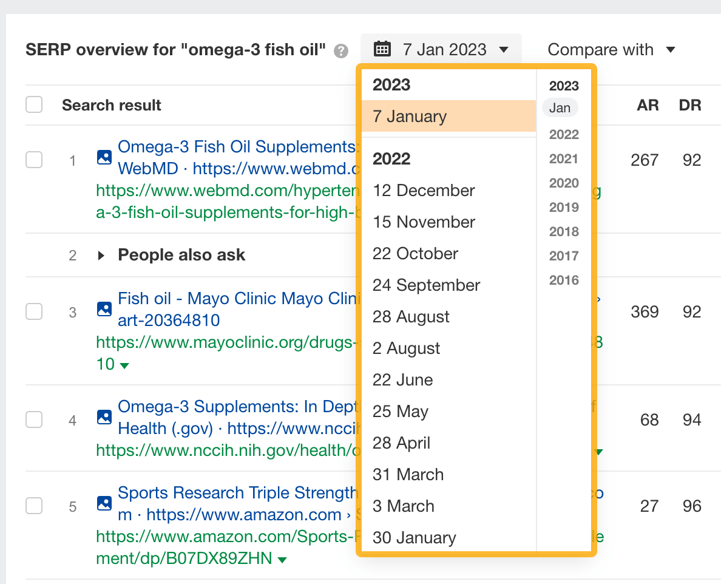This screenshot has height=584, width=721.
Task: Select the year 2019 in the sidebar
Action: click(563, 207)
